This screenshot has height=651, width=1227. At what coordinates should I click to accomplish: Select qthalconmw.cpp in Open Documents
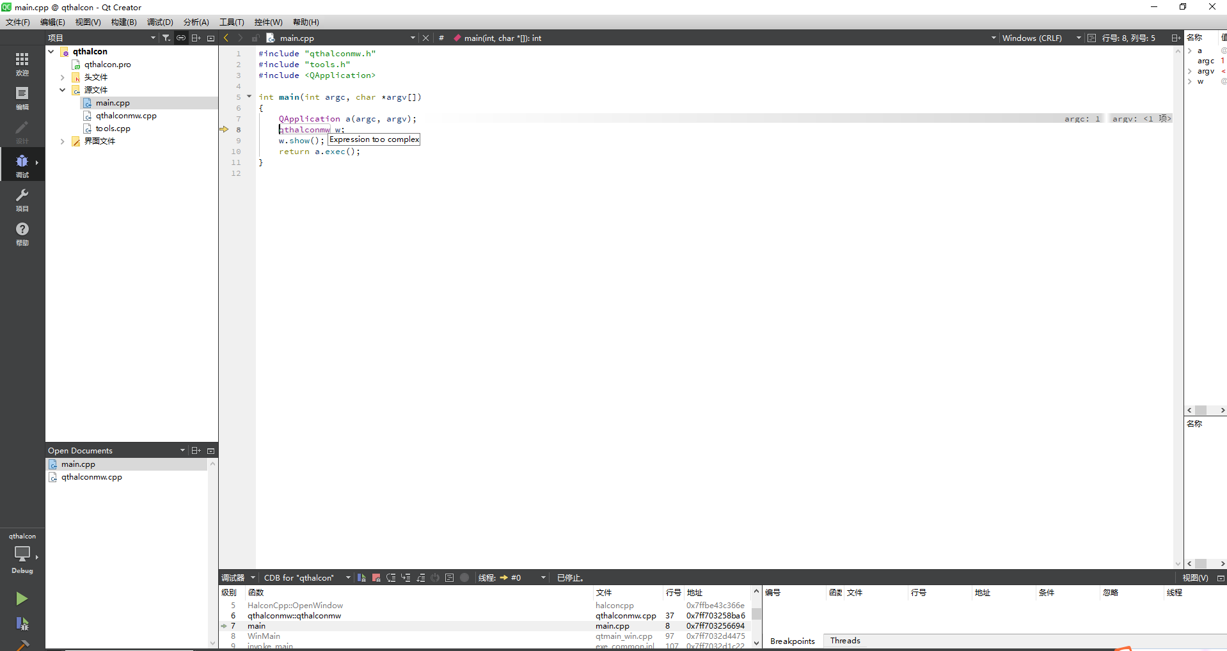point(91,477)
